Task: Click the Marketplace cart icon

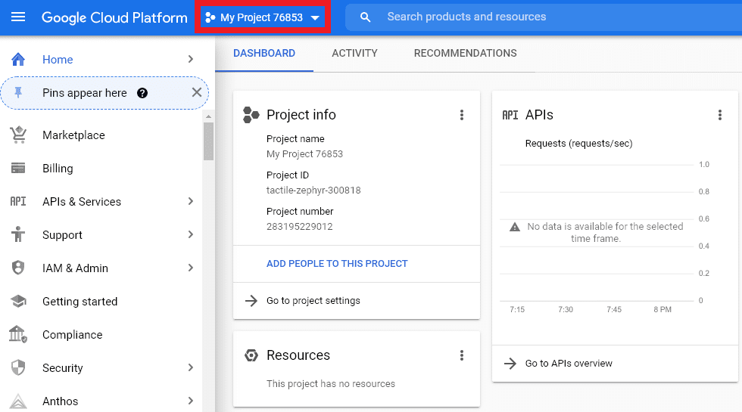Action: 18,135
